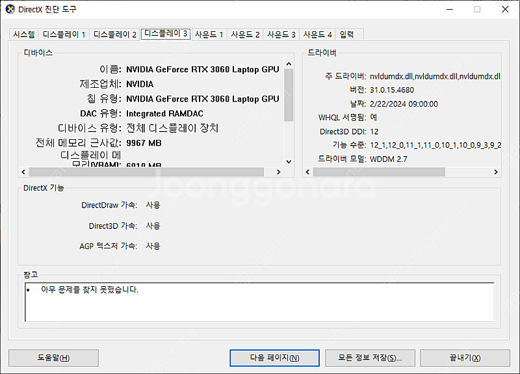Click device panel horizontal scrollbar thumb
520x374 pixels.
click(146, 172)
